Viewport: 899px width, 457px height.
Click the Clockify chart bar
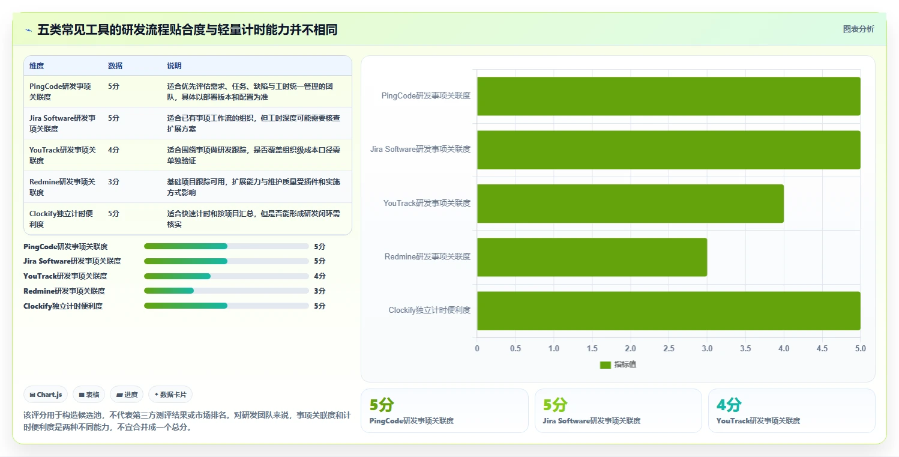click(x=669, y=310)
